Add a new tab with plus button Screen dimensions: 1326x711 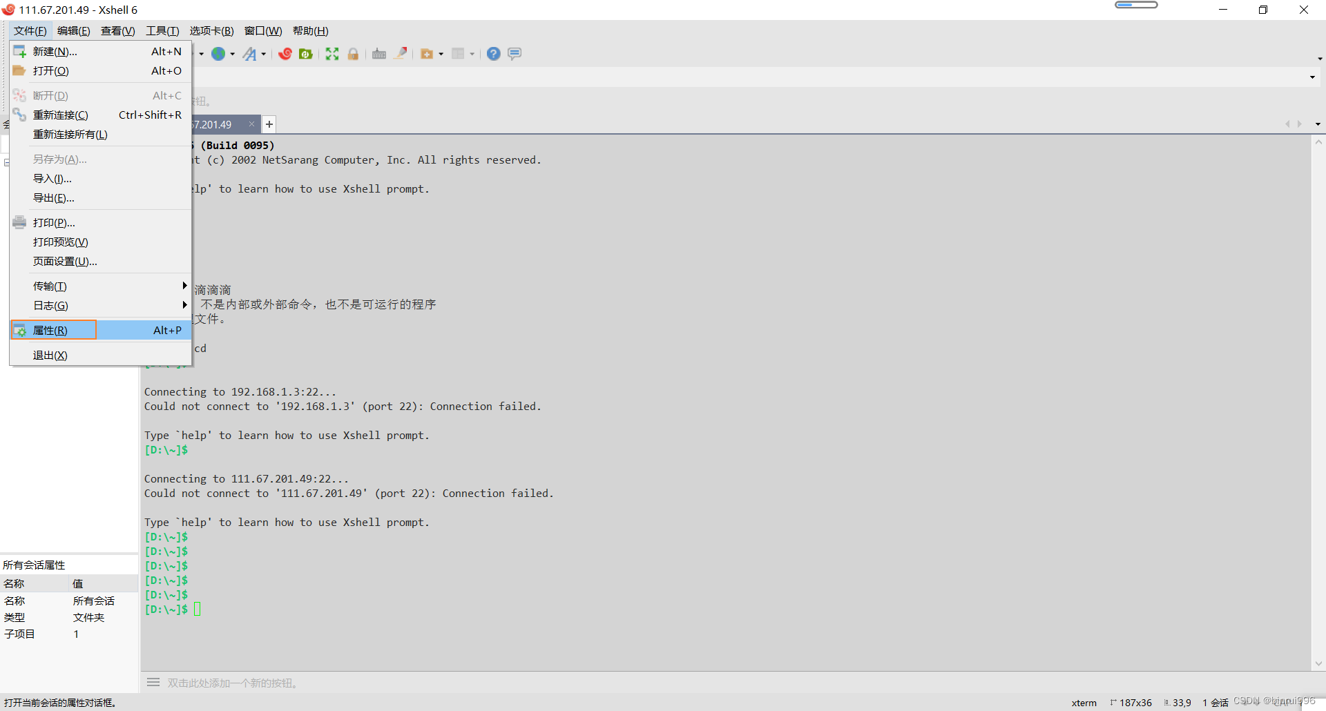pos(269,124)
